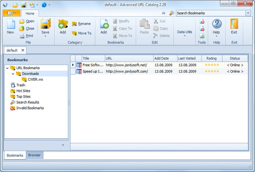Expand the Search Bookmarks dropdown arrow
The image size is (255, 172).
[x=248, y=13]
